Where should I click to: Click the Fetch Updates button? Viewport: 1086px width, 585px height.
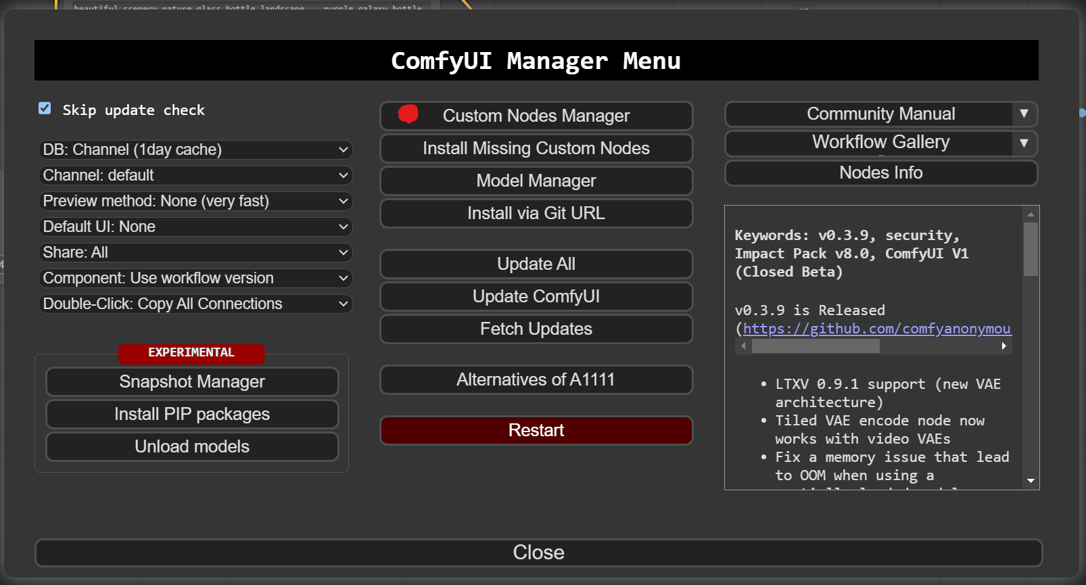(x=536, y=329)
